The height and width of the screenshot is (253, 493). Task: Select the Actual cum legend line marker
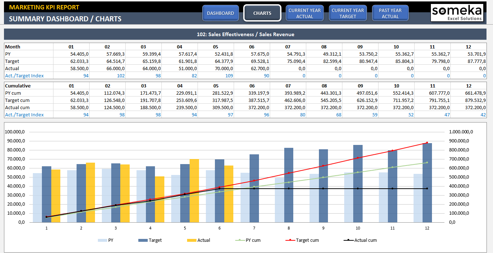click(x=347, y=240)
